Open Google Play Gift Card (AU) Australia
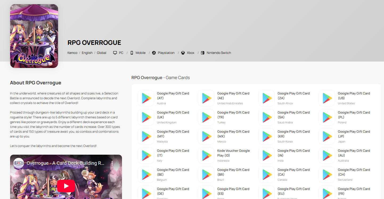The image size is (384, 199). pos(354,153)
